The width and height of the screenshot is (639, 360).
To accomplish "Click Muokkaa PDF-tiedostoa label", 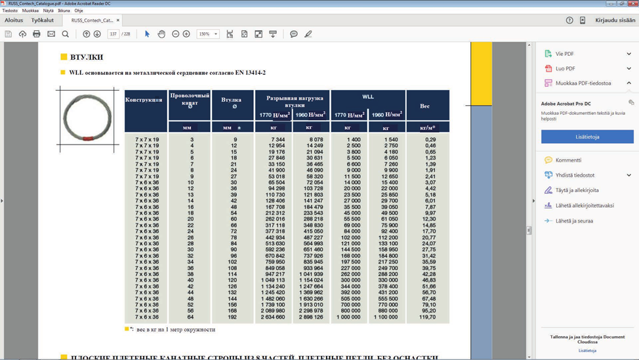I will pyautogui.click(x=583, y=83).
